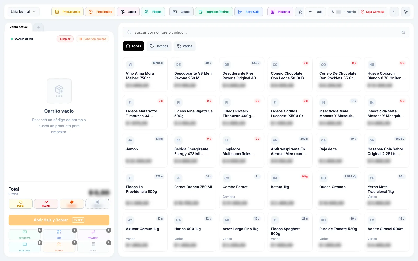This screenshot has width=418, height=261.
Task: Select FIADO payment method
Action: [x=59, y=247]
